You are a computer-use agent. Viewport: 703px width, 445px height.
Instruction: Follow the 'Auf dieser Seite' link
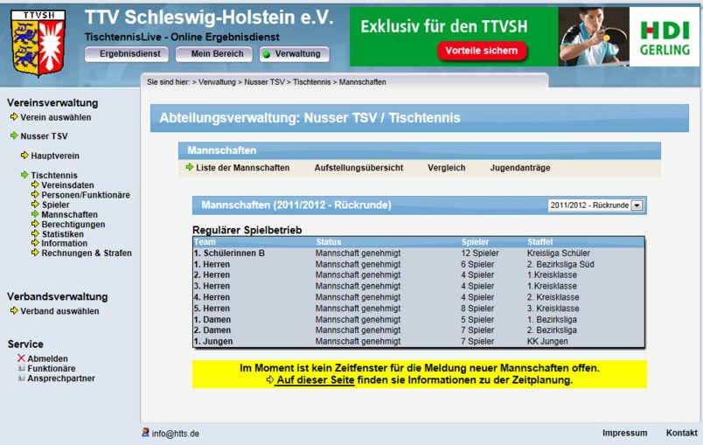tap(314, 380)
